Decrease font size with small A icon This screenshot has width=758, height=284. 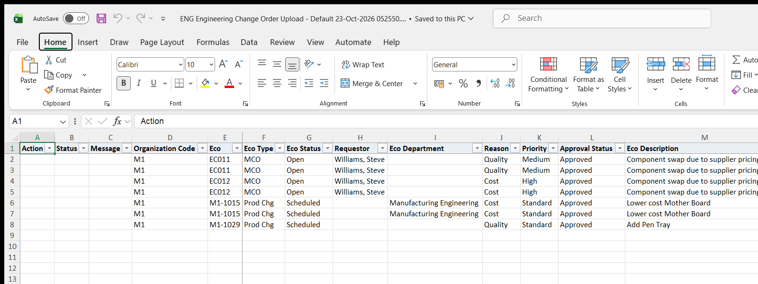[239, 64]
